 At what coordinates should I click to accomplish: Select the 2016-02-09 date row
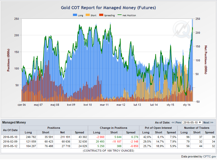click(10, 141)
